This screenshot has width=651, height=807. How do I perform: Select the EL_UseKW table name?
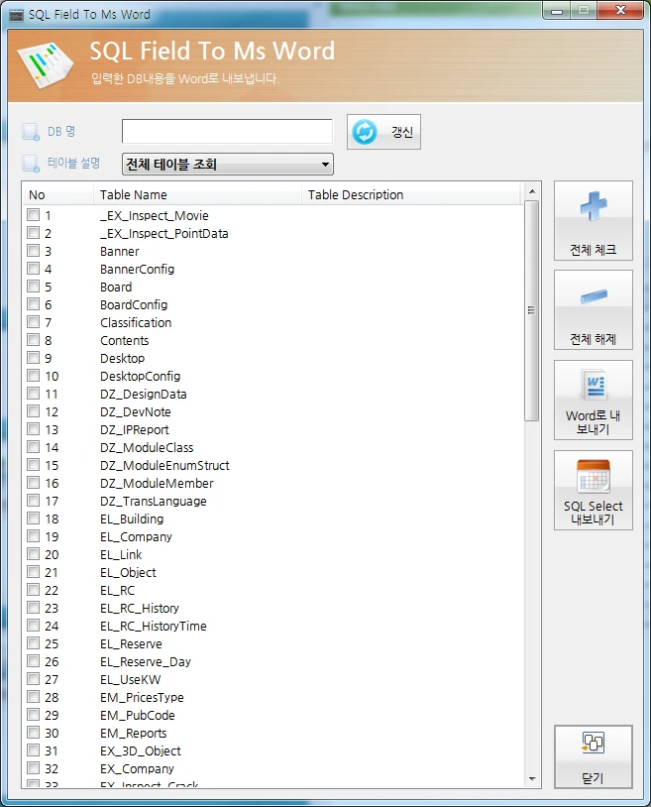[x=131, y=679]
